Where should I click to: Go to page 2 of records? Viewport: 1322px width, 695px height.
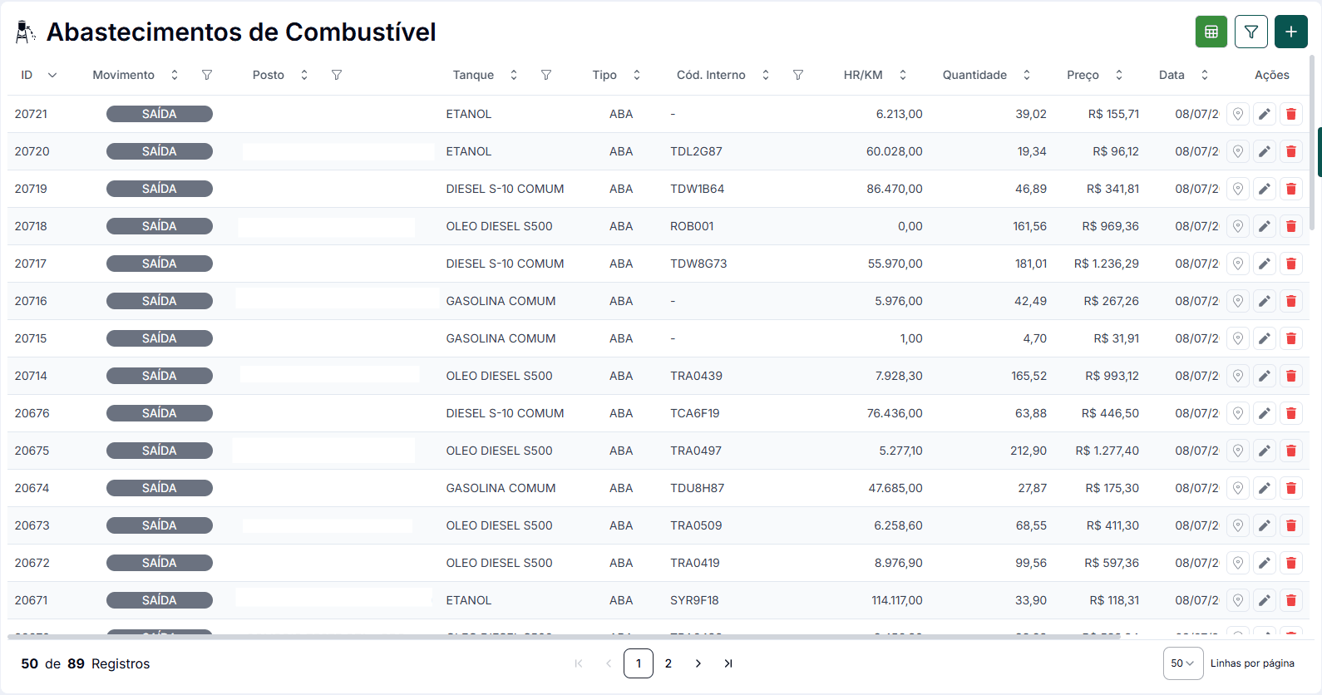point(668,663)
